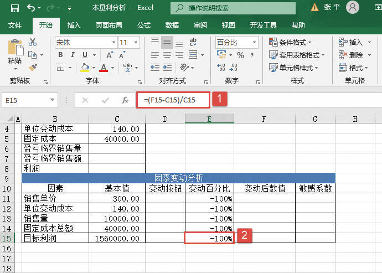Open the font size 11 dropdown
This screenshot has width=382, height=273.
point(136,43)
